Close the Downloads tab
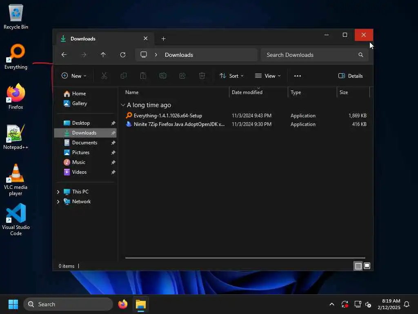Viewport: 418px width, 314px height. tap(146, 38)
